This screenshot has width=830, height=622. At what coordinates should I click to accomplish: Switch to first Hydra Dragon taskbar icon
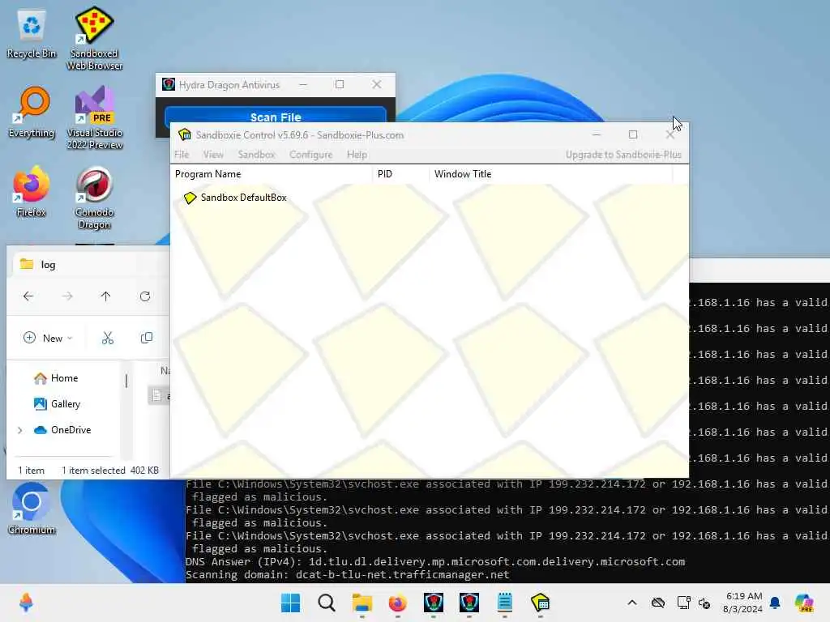pyautogui.click(x=434, y=603)
